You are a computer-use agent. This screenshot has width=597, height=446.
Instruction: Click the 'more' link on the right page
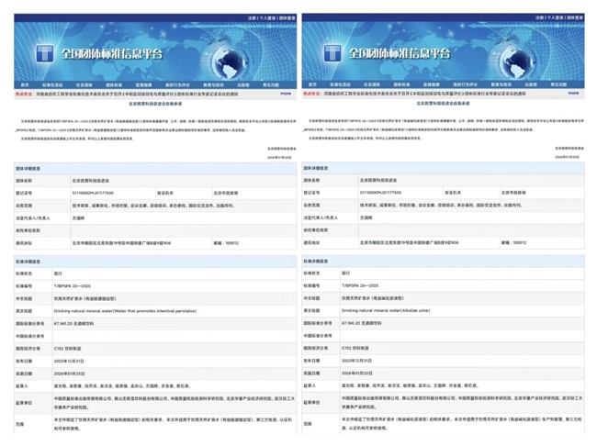tap(573, 93)
